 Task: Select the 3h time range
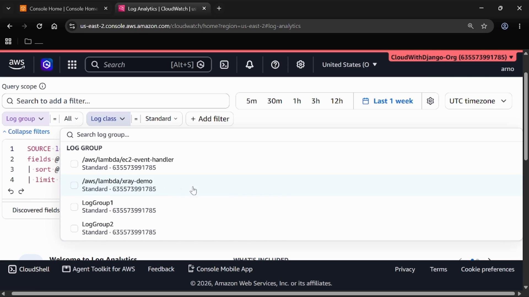coord(315,101)
